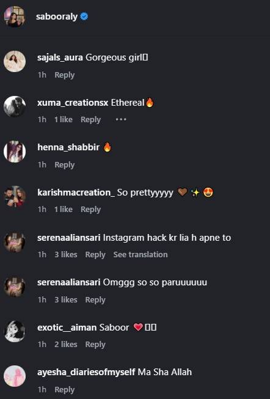Open ayesha_diariesofmyself's avatar

[x=15, y=376]
